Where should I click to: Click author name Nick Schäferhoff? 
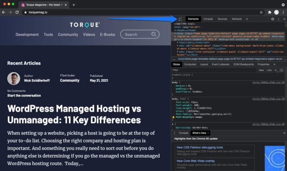[37, 80]
